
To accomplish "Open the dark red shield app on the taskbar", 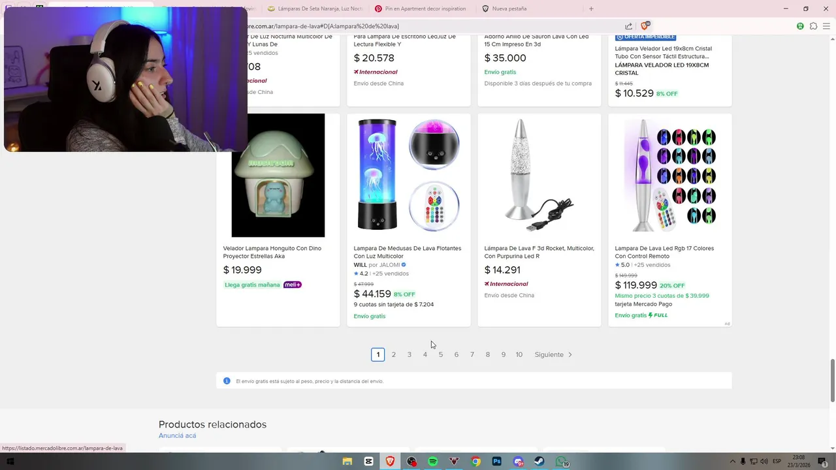I will [455, 462].
